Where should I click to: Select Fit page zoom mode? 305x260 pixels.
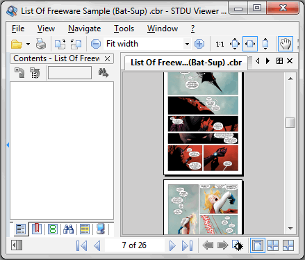pyautogui.click(x=235, y=44)
